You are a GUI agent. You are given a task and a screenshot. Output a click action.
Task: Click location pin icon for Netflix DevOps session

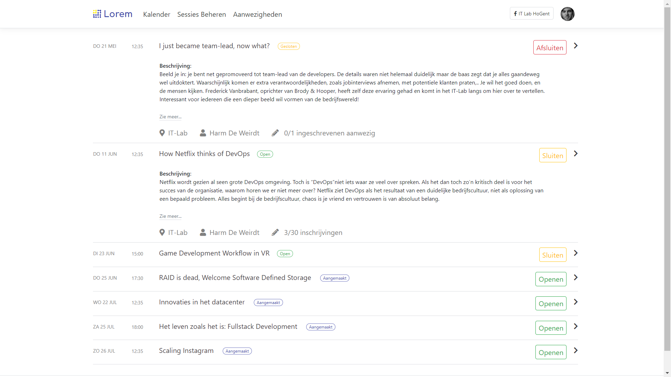click(162, 232)
